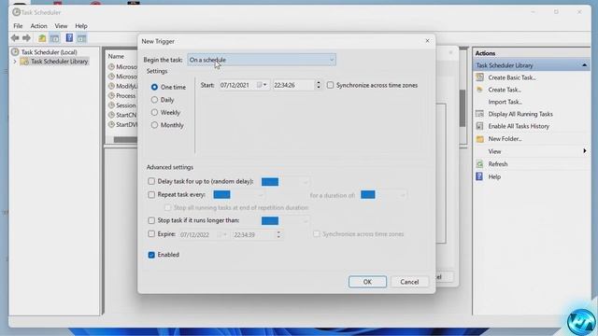
Task: Enable the Repeat task every checkbox
Action: [151, 195]
